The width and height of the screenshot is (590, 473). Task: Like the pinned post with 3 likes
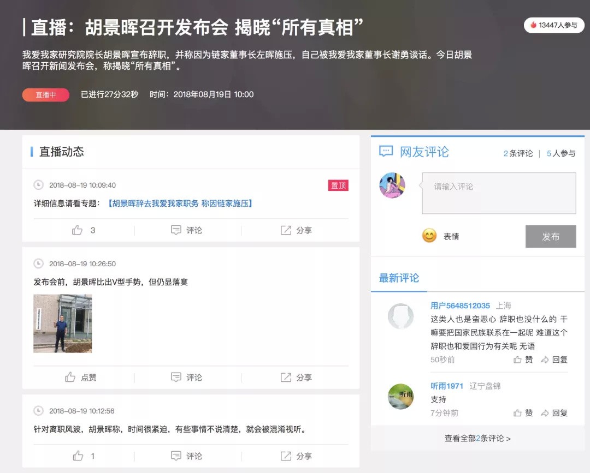[83, 230]
